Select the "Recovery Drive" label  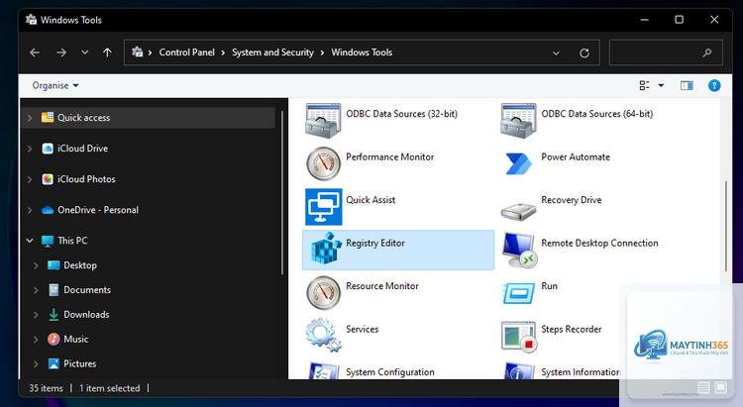pos(572,200)
